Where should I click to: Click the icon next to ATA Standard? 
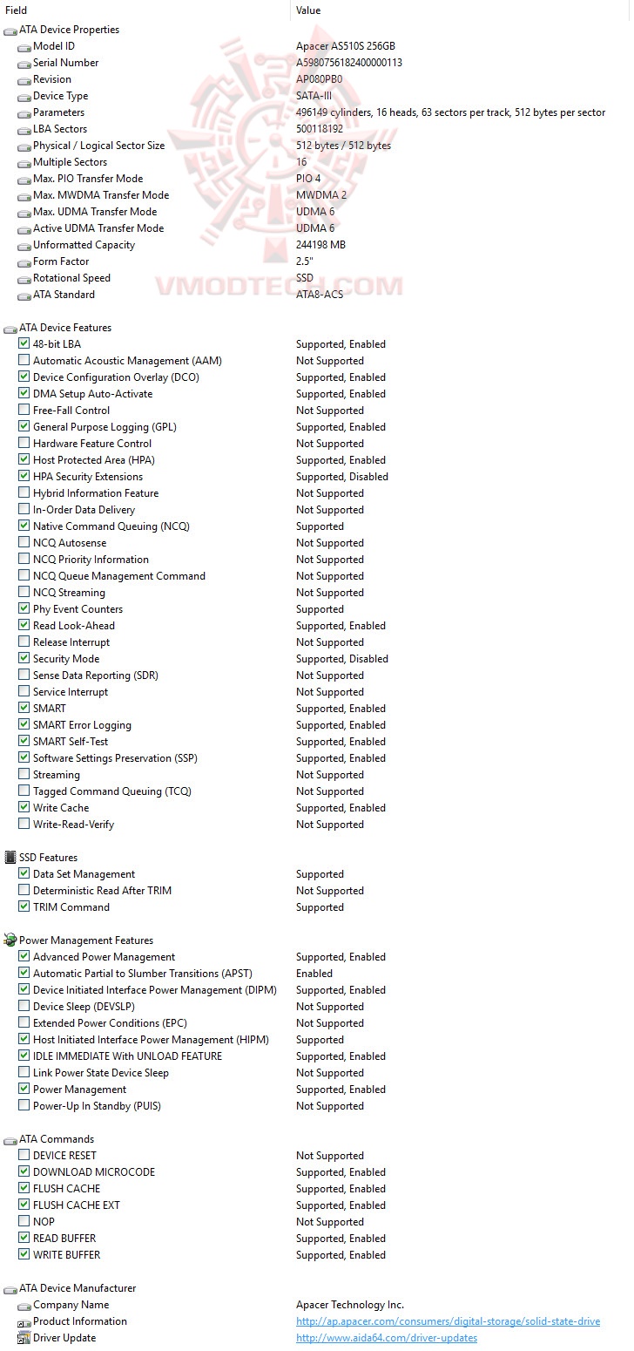(x=24, y=295)
